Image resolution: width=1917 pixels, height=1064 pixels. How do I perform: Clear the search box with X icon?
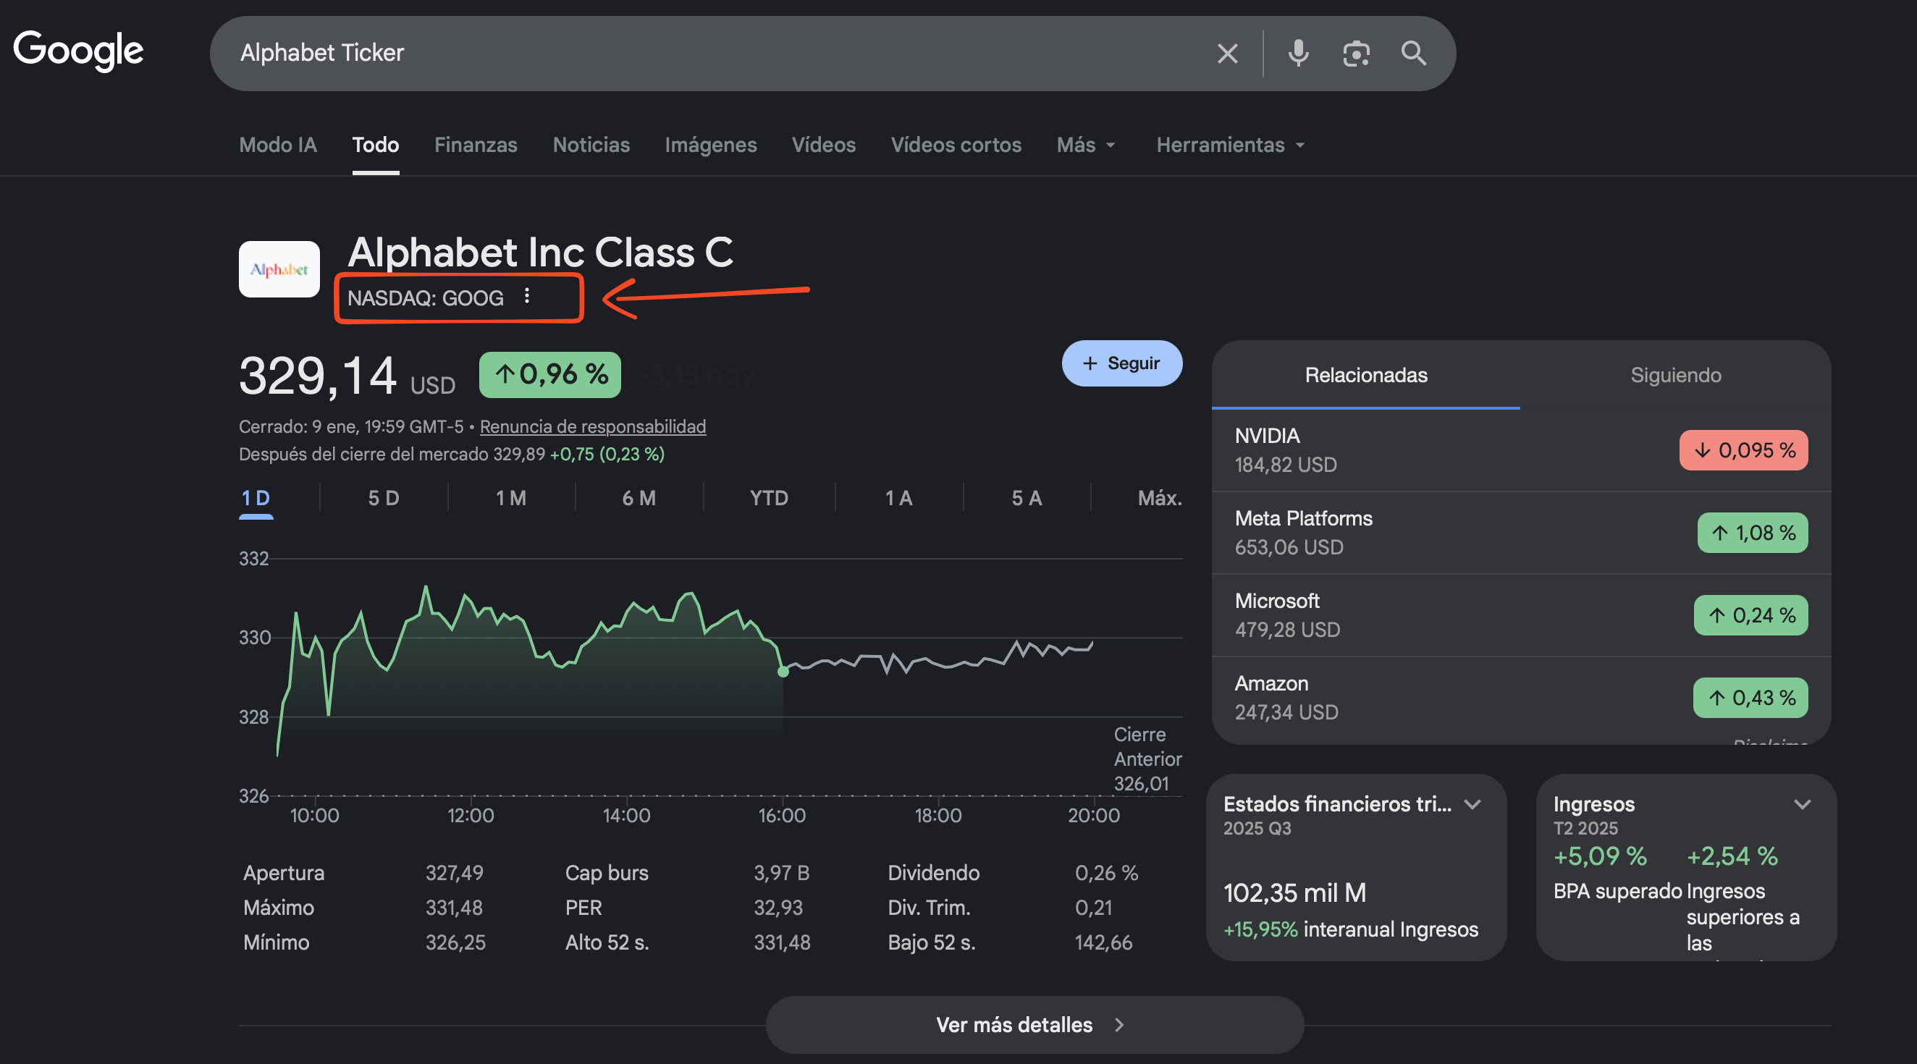click(1227, 54)
